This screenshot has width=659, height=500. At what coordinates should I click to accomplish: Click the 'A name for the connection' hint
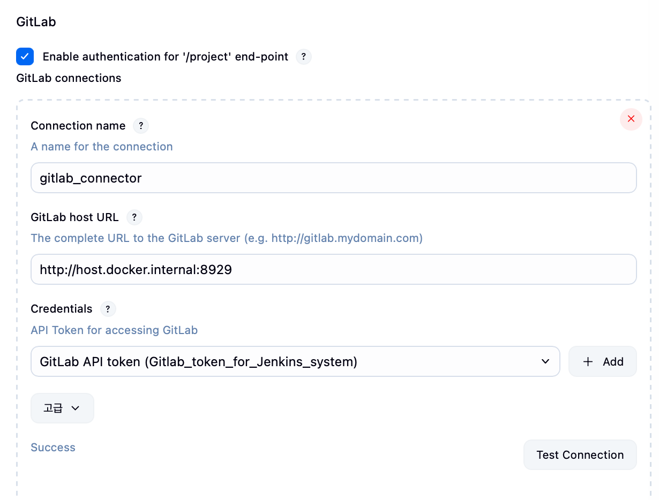(102, 147)
